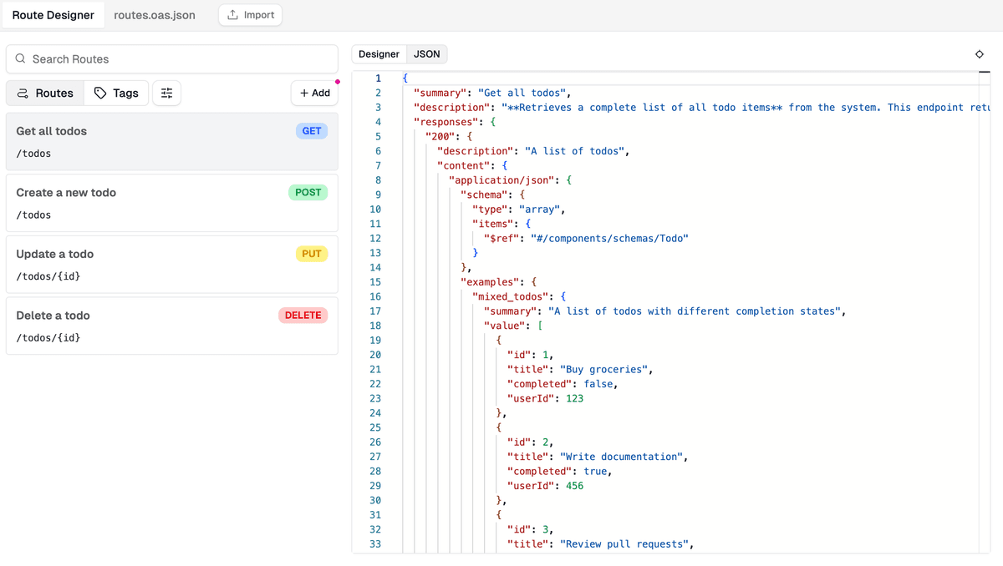Click line number 33 in gutter
Screen dimensions: 1003x566
tap(375, 544)
